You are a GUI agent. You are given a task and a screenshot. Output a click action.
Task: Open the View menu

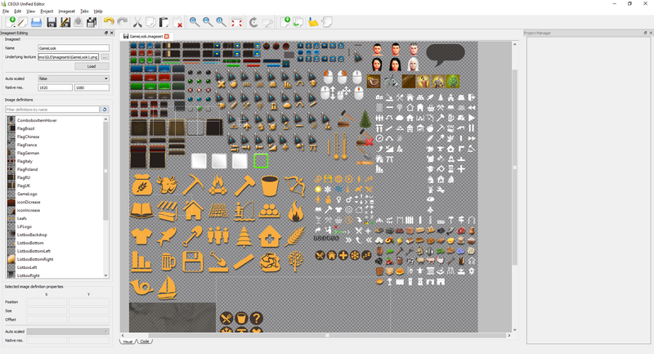[x=30, y=11]
